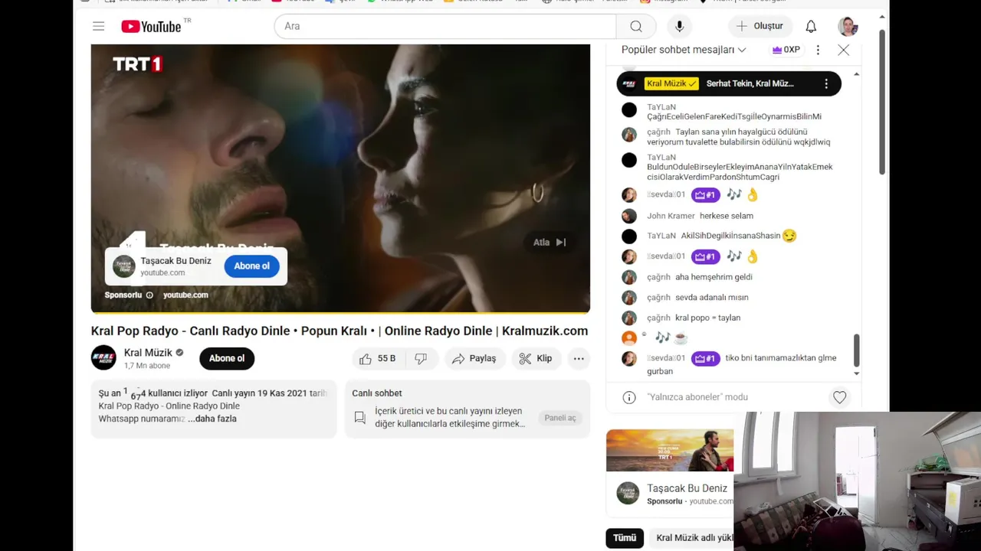Share the video with Paylaş

point(474,358)
